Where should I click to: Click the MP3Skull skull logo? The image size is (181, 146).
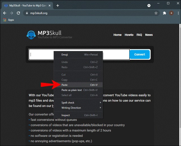[x=31, y=35]
